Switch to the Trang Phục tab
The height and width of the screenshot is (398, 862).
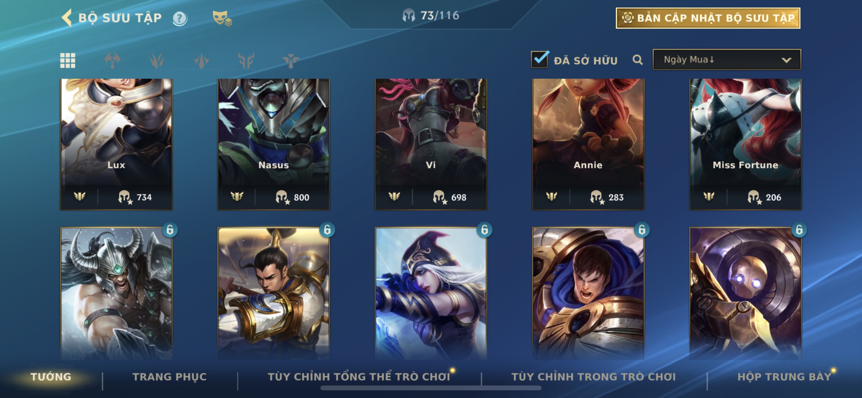(x=170, y=377)
